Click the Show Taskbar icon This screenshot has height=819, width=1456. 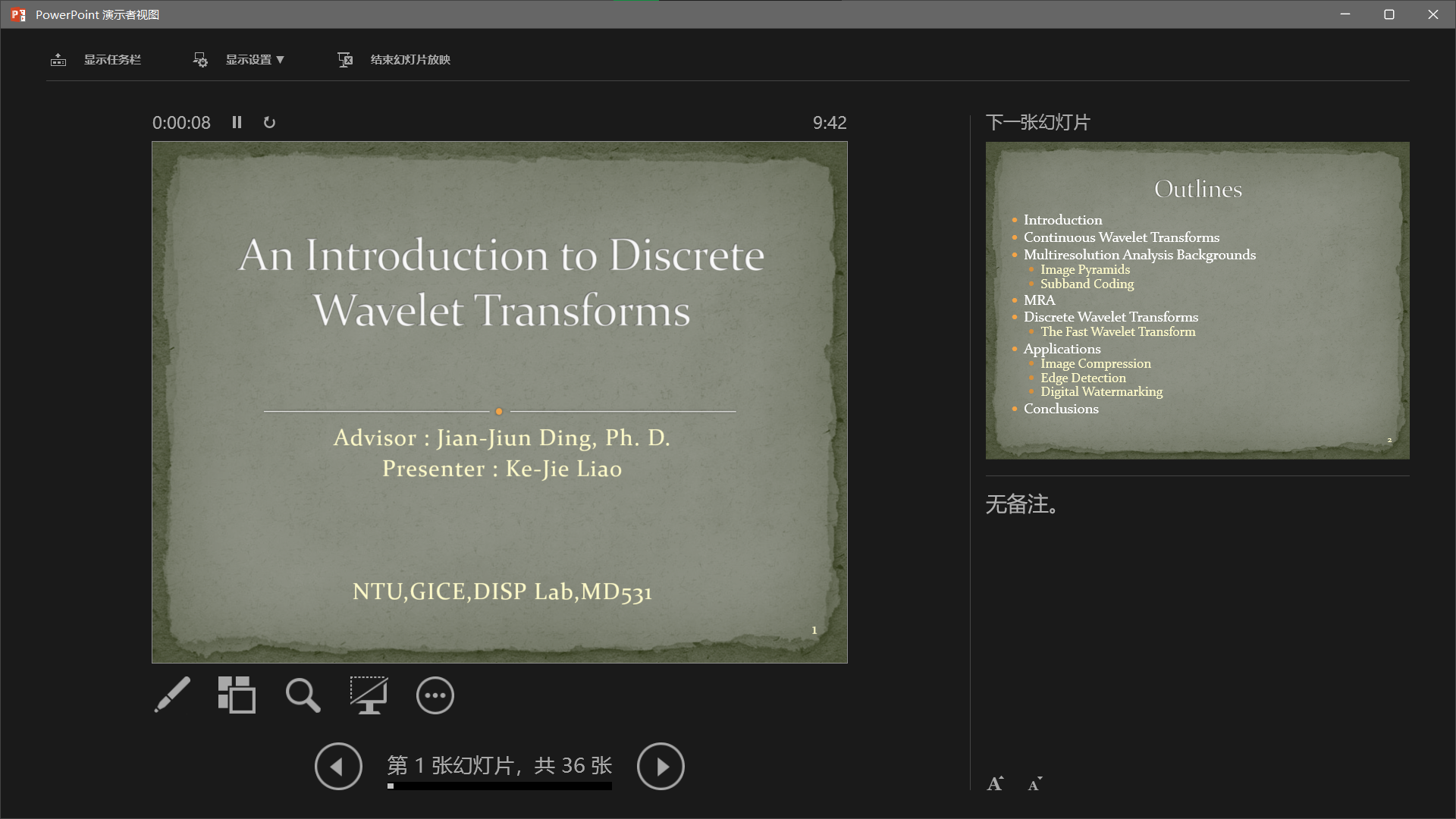[58, 60]
